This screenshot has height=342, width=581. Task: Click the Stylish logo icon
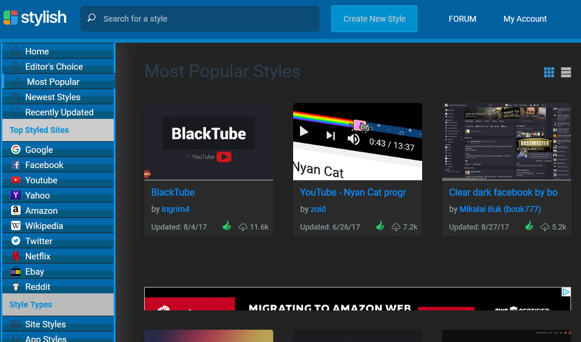tap(11, 18)
